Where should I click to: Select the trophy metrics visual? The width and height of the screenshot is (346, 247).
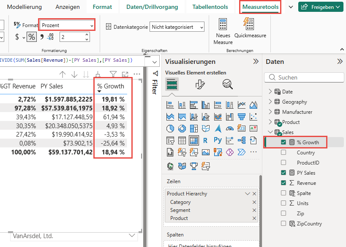pos(194,166)
